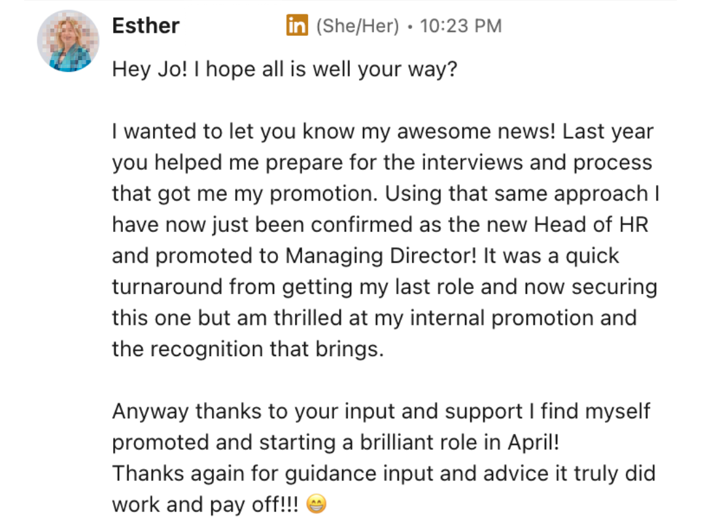This screenshot has width=722, height=532.
Task: Click the line starting 'I wanted to let you know'
Action: pos(383,131)
